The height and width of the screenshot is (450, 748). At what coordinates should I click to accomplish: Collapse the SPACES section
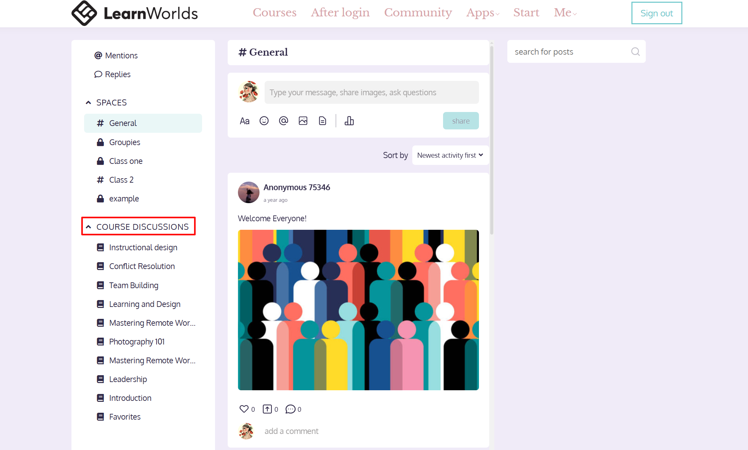[89, 102]
